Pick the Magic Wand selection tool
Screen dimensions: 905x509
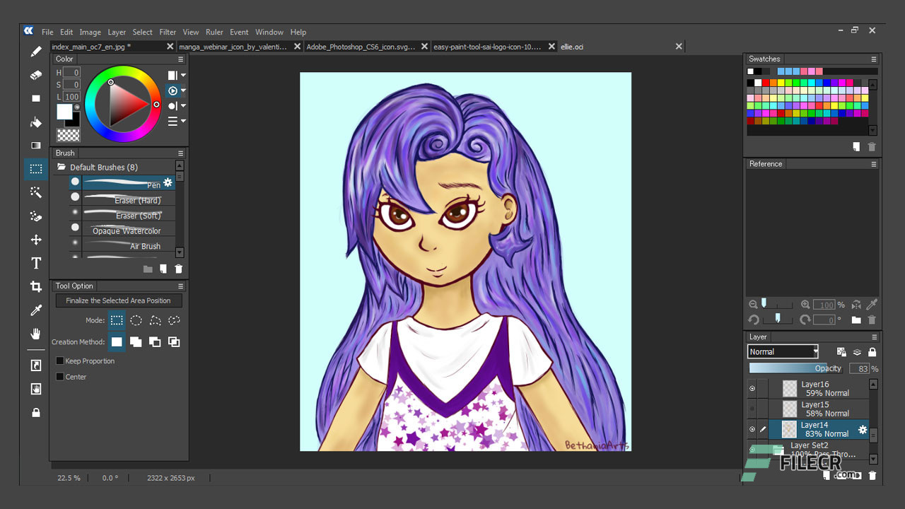(36, 192)
